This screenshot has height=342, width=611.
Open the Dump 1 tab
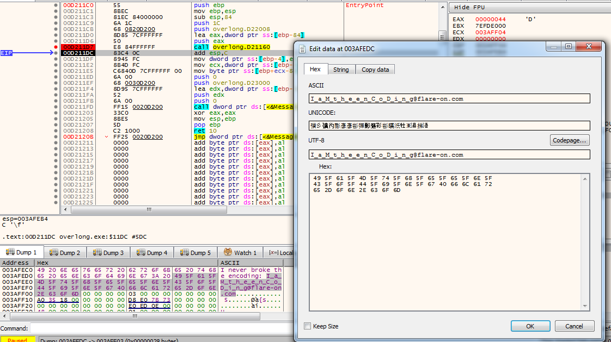coord(22,252)
